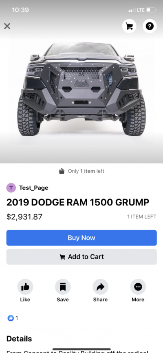Open the Test_Page seller profile name
The image size is (163, 353).
point(34,188)
